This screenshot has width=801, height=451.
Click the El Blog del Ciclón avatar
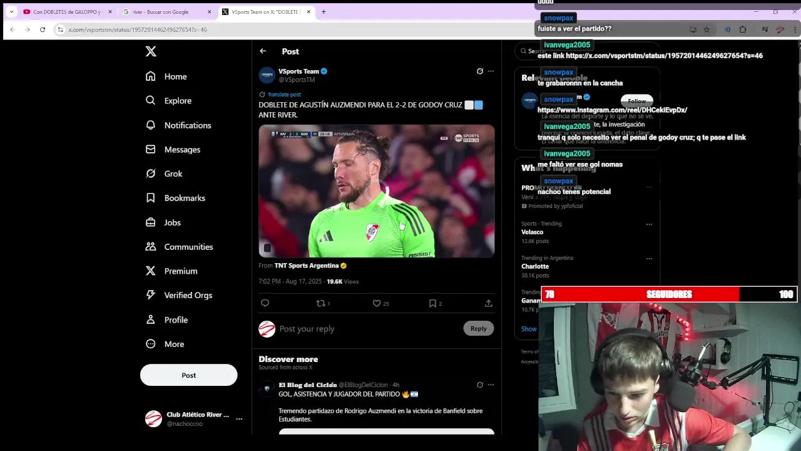[267, 389]
